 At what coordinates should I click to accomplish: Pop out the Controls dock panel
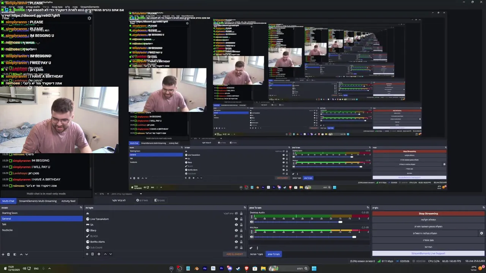pos(483,208)
